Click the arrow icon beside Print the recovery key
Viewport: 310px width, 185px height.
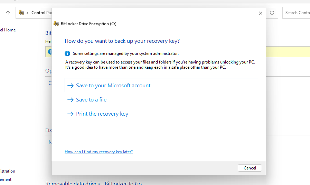(71, 114)
